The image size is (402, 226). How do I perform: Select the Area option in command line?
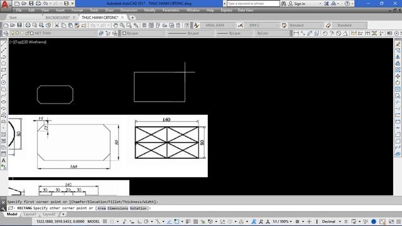coord(102,208)
